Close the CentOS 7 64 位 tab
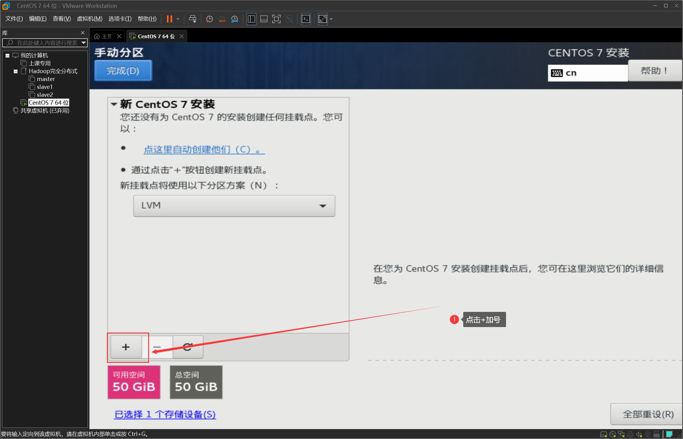 click(x=182, y=36)
